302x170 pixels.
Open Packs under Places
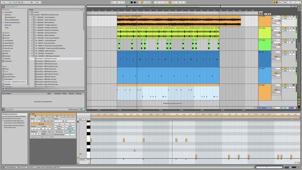pos(7,69)
